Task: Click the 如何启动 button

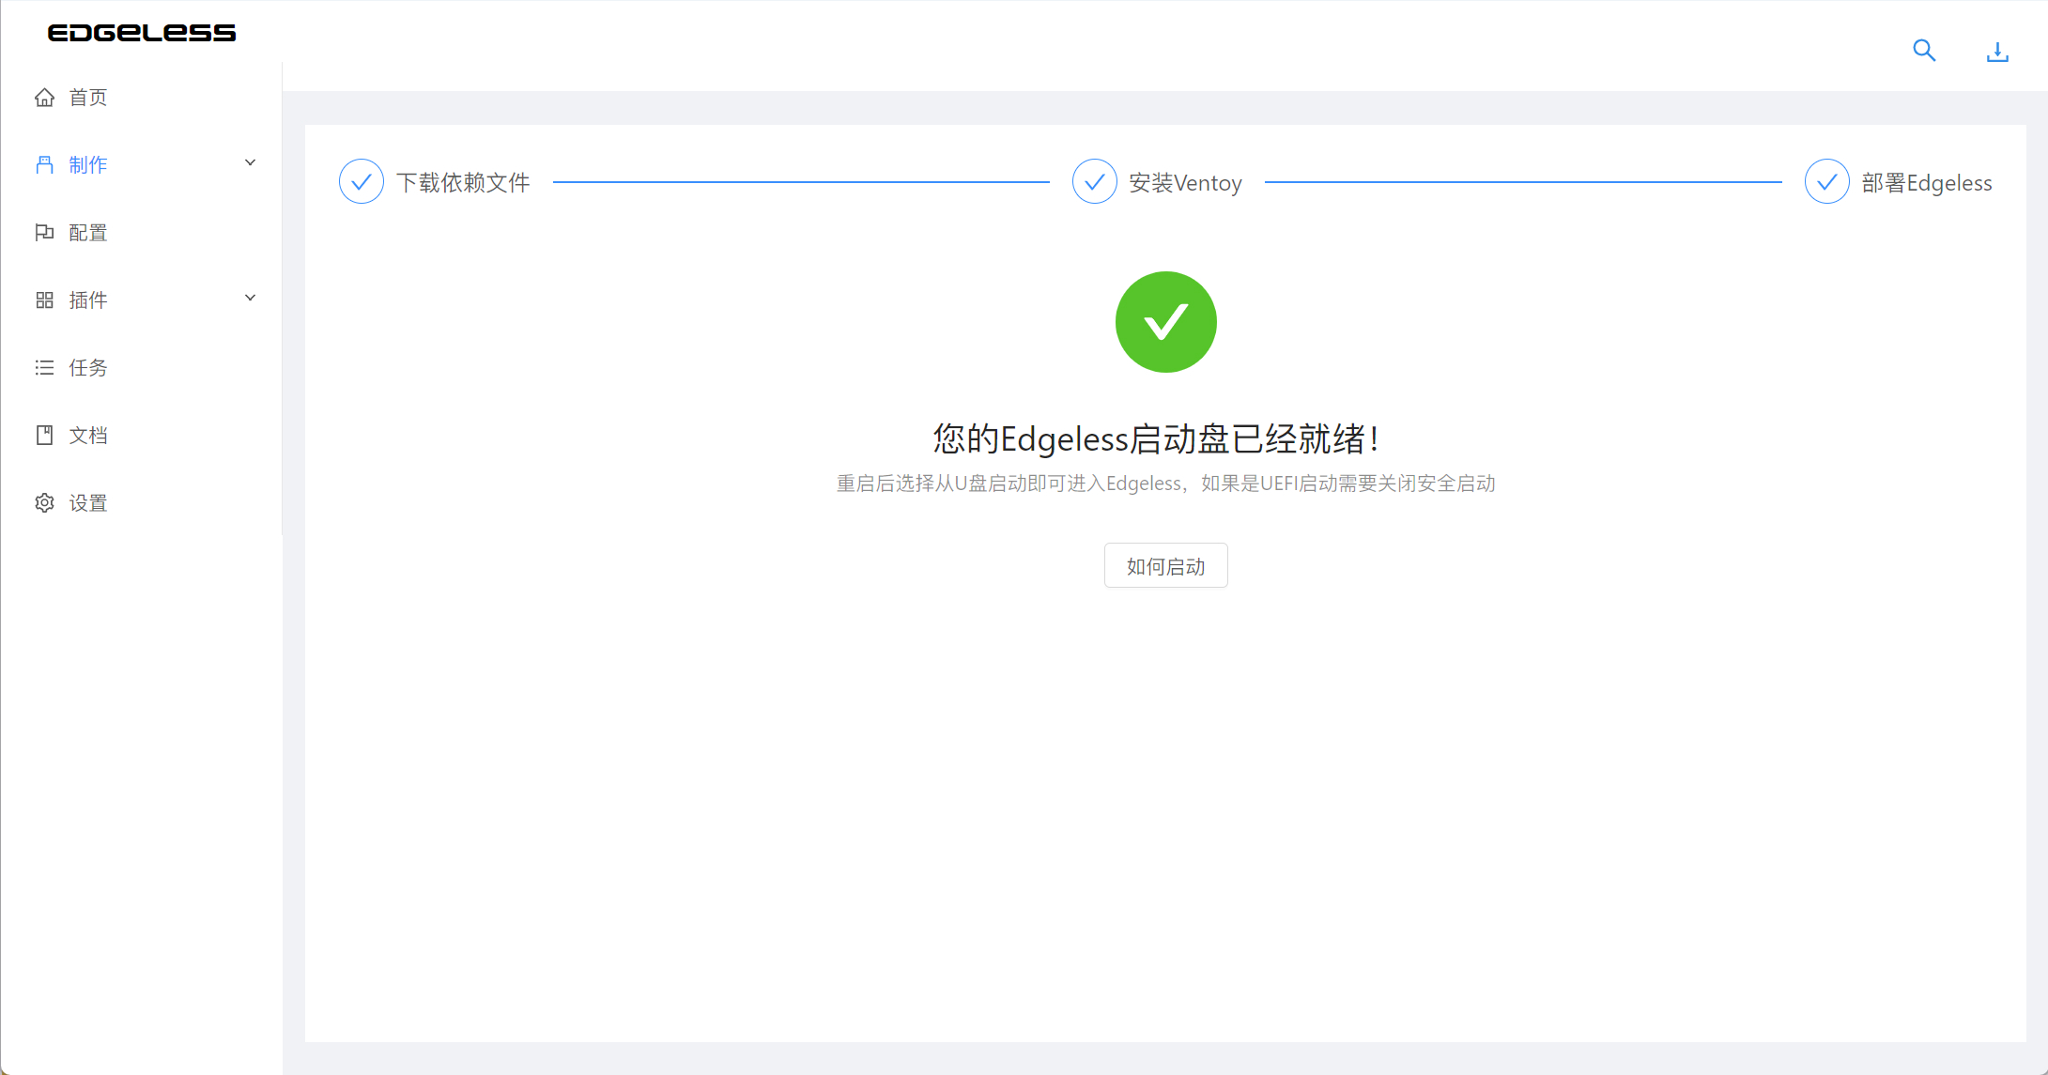Action: (1166, 566)
